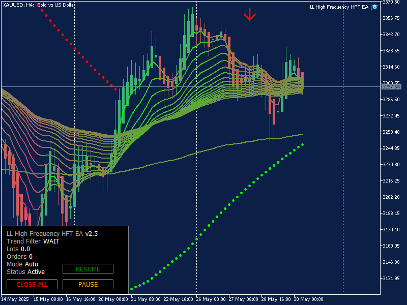The width and height of the screenshot is (407, 305).
Task: Click the '30 May 00:00' time axis label
Action: tap(309, 299)
